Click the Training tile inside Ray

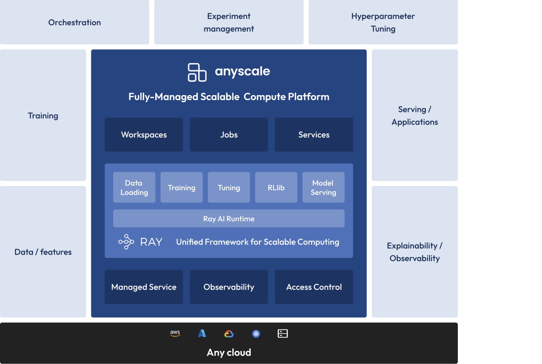point(181,187)
